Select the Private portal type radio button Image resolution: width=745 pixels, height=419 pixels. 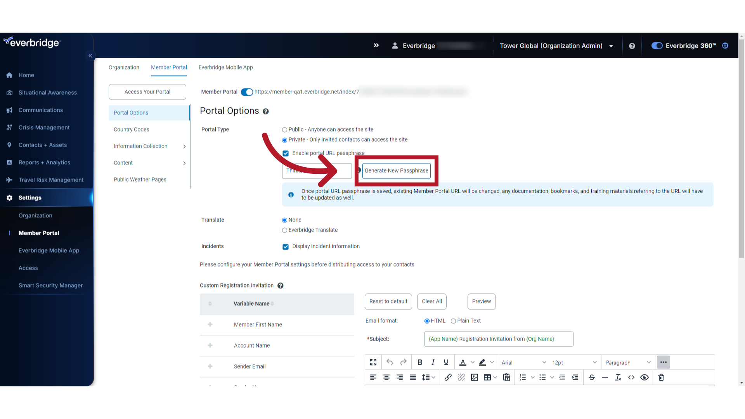click(284, 139)
